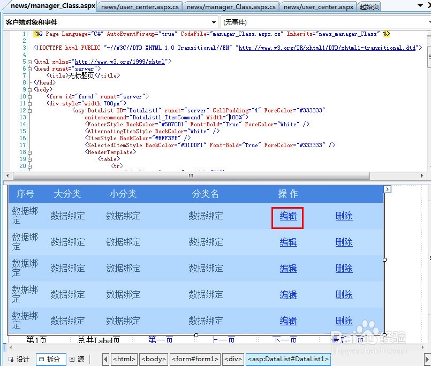This screenshot has width=431, height=366.
Task: Select <div> in tag navigator
Action: click(233, 360)
